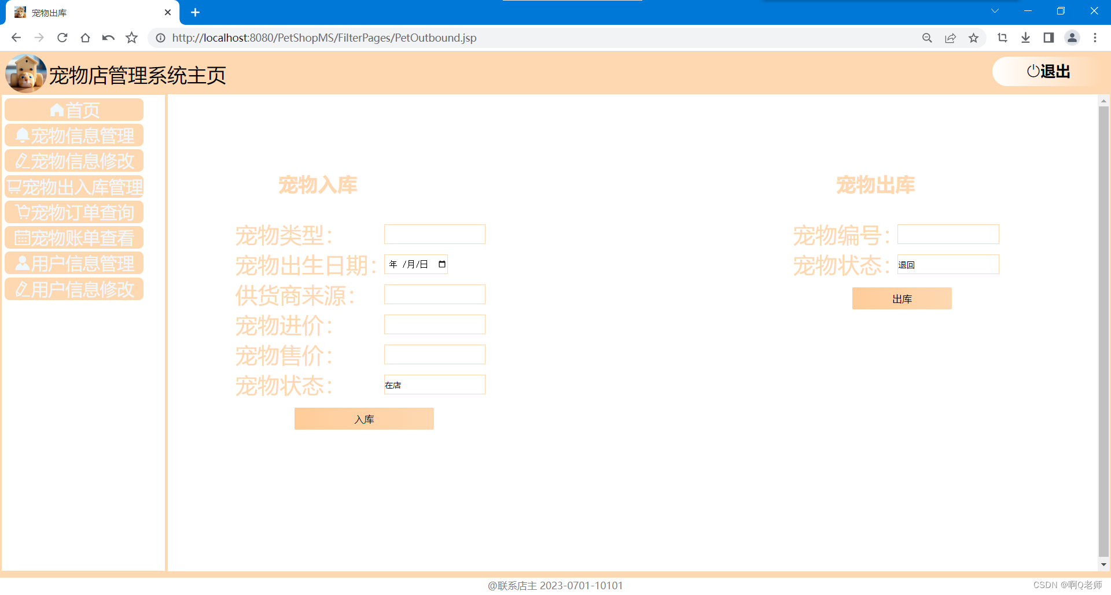
Task: Click the 宠物售价 input field
Action: tap(435, 354)
